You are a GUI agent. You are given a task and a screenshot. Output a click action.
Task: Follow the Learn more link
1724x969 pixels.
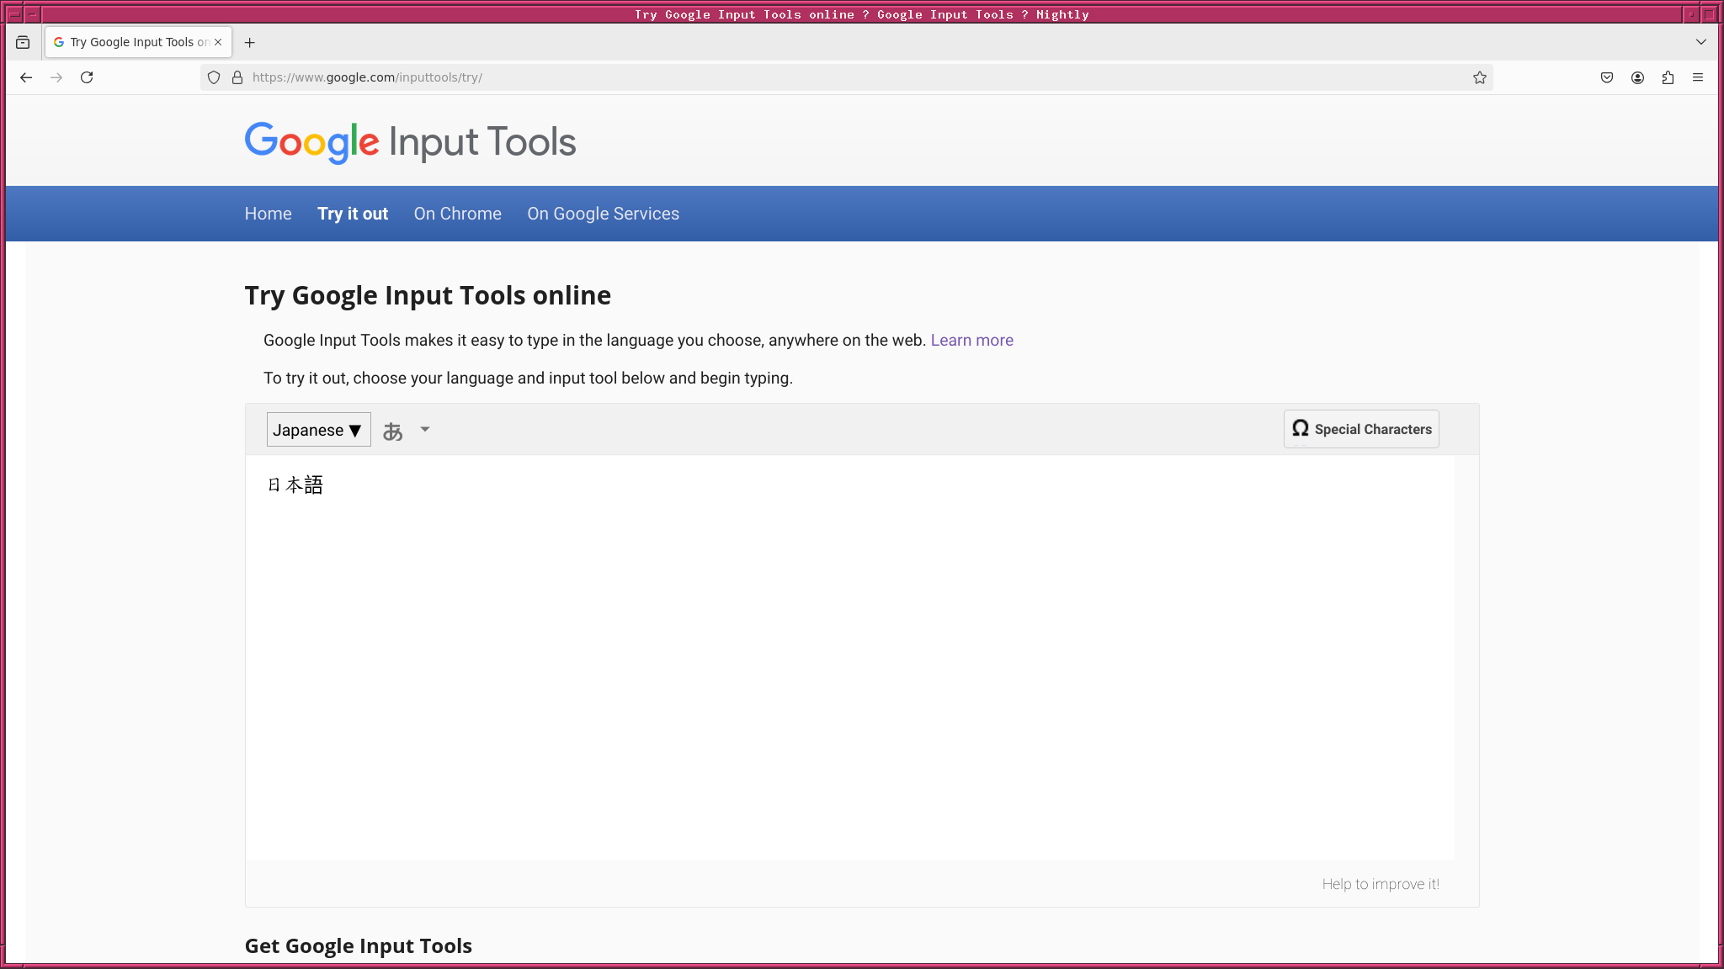pyautogui.click(x=971, y=340)
